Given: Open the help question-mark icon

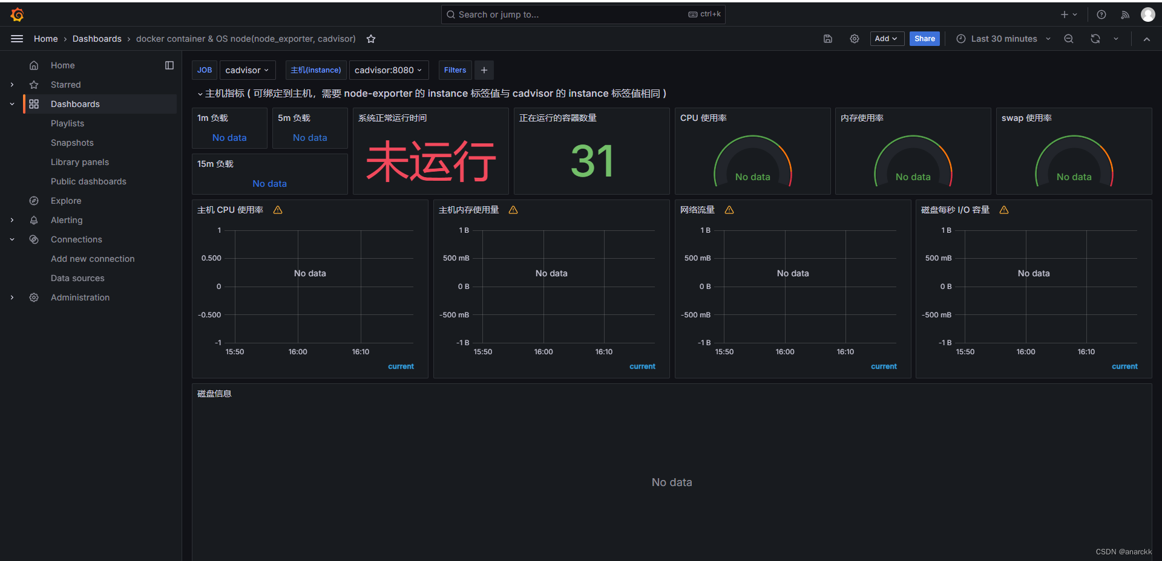Looking at the screenshot, I should click(x=1101, y=15).
